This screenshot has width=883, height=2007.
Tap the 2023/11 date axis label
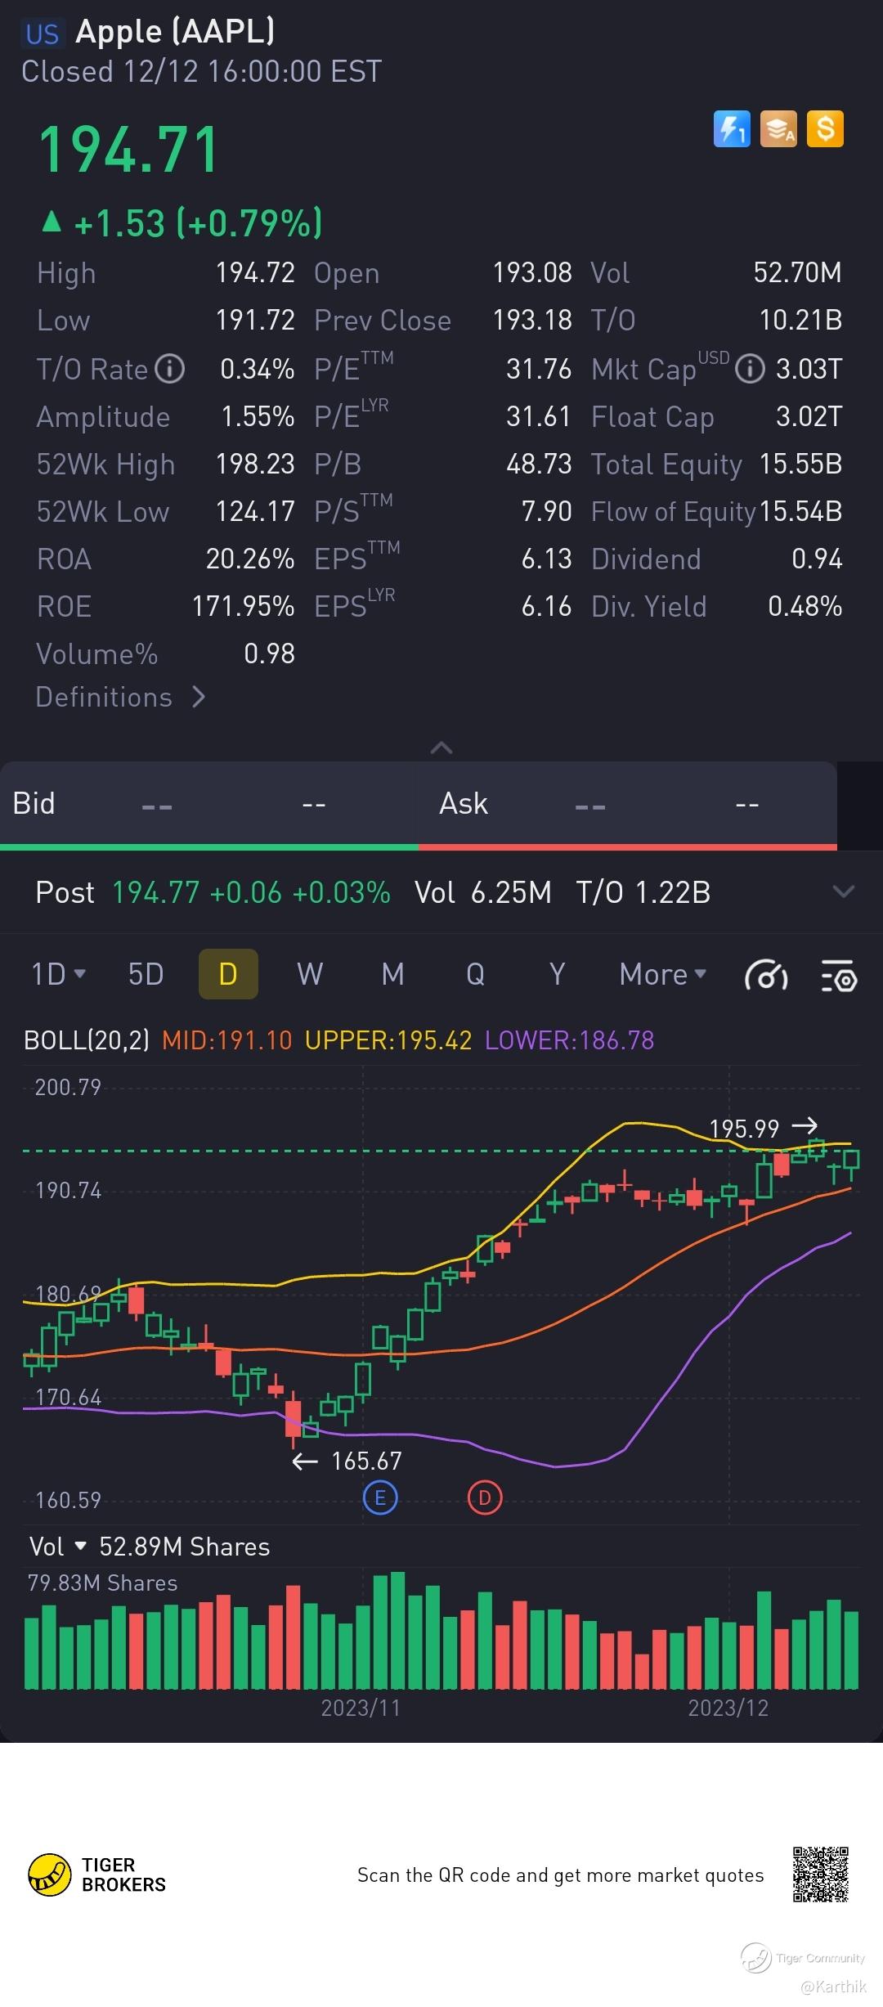(361, 1708)
